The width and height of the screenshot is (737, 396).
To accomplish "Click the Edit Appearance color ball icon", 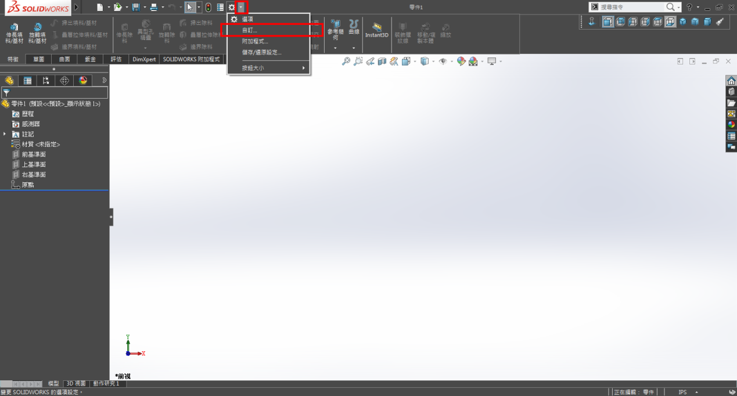I will click(461, 61).
